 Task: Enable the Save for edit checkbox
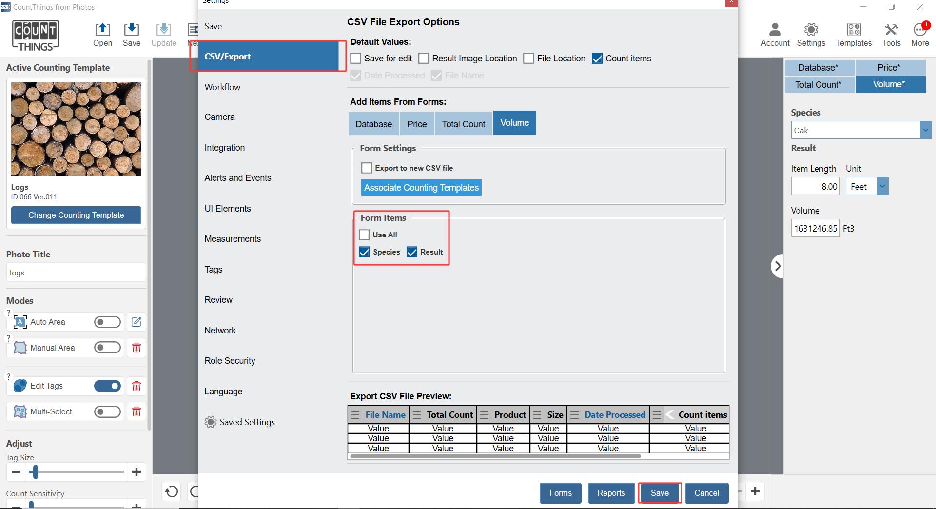356,59
